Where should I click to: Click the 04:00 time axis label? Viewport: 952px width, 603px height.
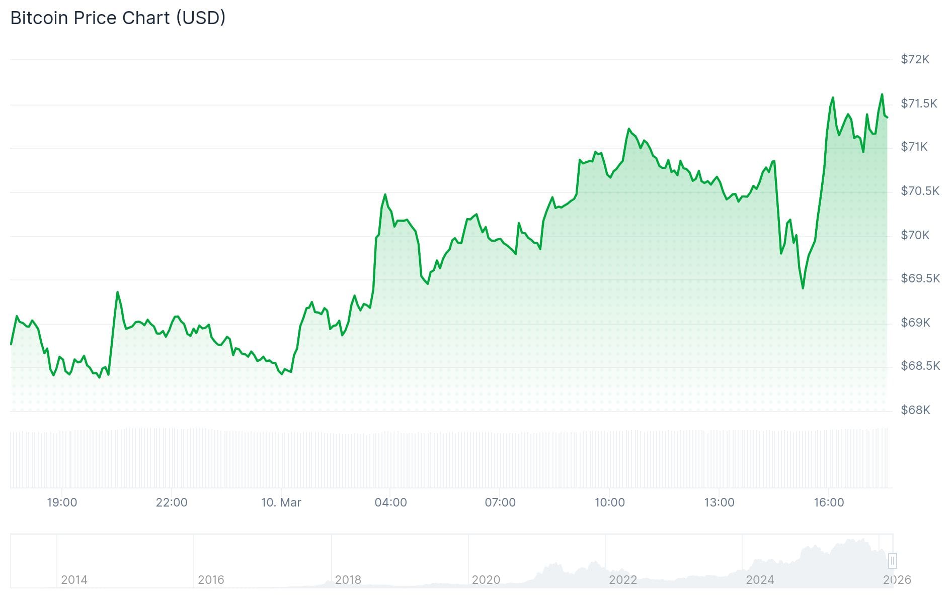click(x=390, y=502)
